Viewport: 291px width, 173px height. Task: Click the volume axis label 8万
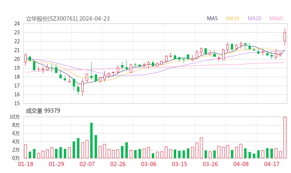click(16, 125)
